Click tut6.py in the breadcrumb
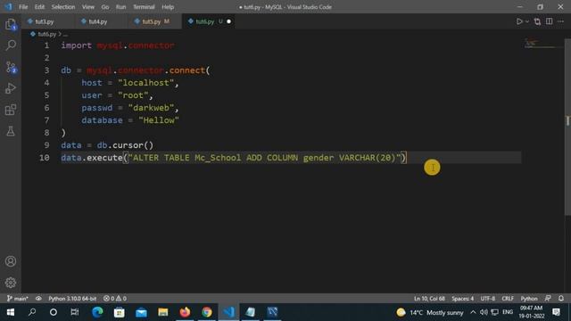This screenshot has width=571, height=321. [x=47, y=34]
